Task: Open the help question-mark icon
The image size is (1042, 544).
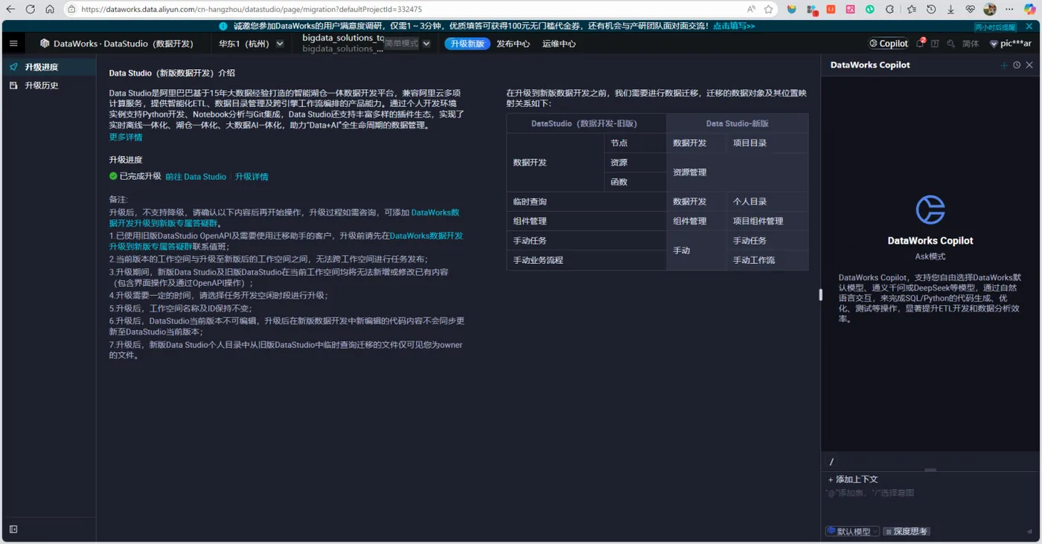Action: click(935, 44)
